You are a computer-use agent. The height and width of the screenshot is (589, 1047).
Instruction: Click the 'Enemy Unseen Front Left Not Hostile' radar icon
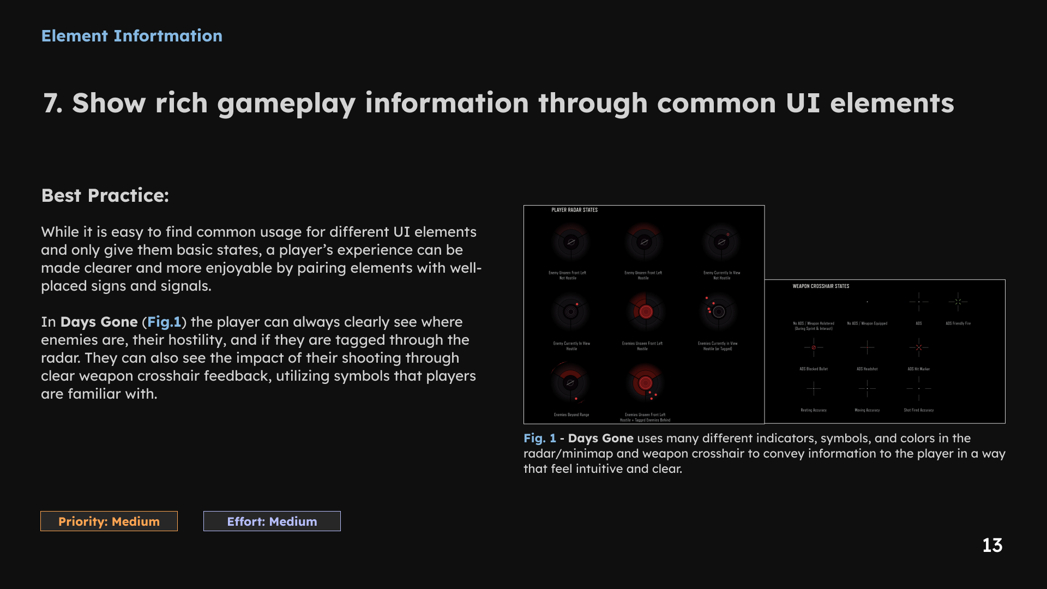tap(570, 242)
